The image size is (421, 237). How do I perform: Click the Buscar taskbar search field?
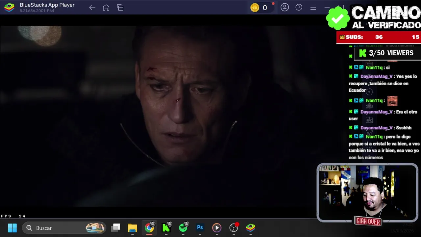point(64,228)
